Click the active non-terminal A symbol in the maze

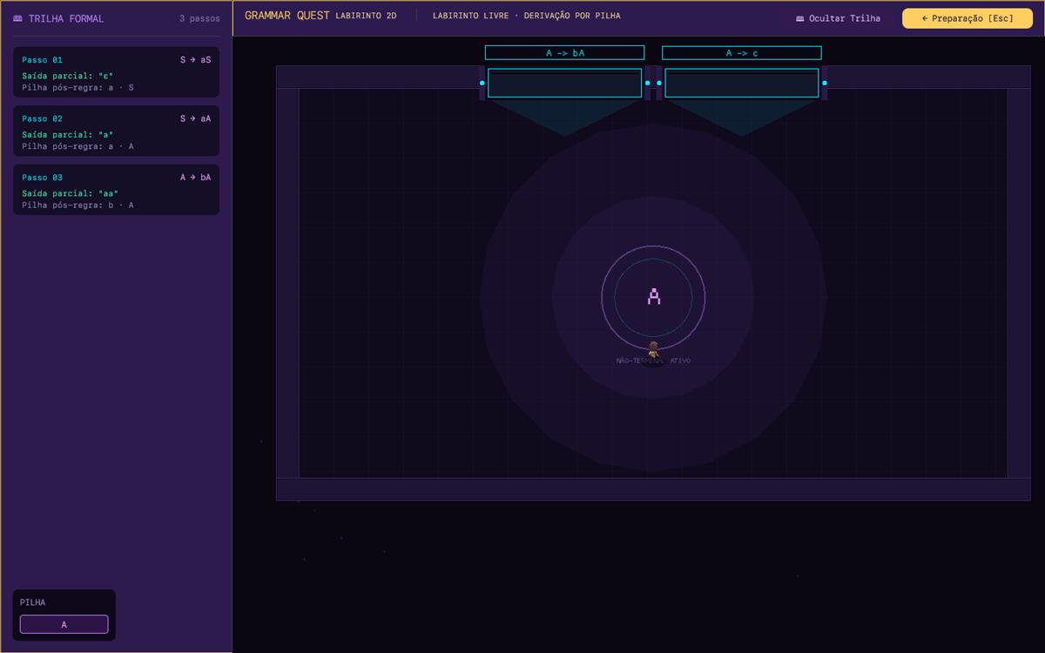tap(654, 297)
